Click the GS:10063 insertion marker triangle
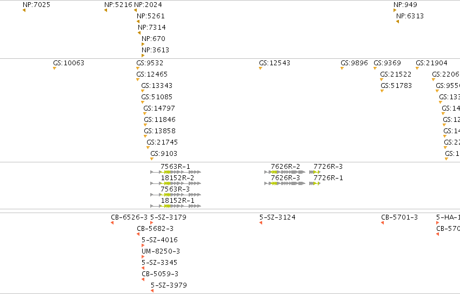The height and width of the screenshot is (294, 460). coord(55,68)
